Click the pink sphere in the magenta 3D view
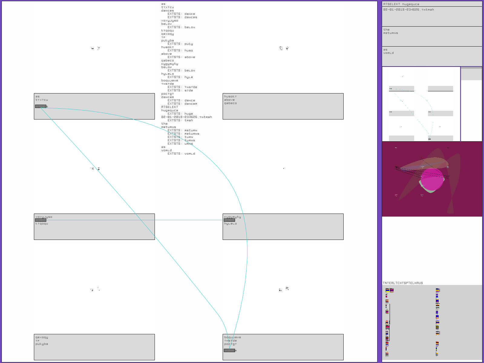The image size is (484, 363). (432, 179)
